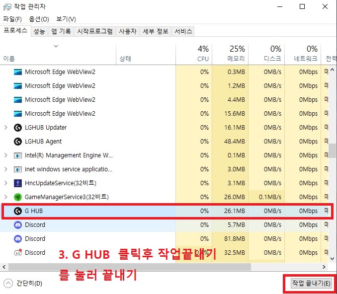Click the vertical scrollbar up arrow
This screenshot has height=294, width=337.
[x=332, y=70]
